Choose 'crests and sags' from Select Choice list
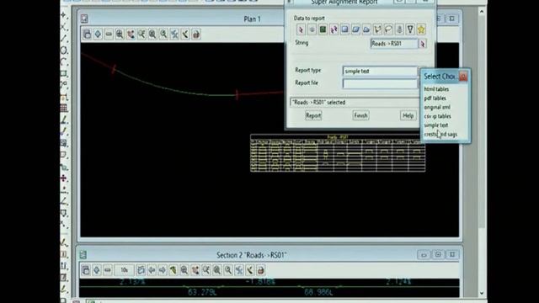 [x=440, y=135]
